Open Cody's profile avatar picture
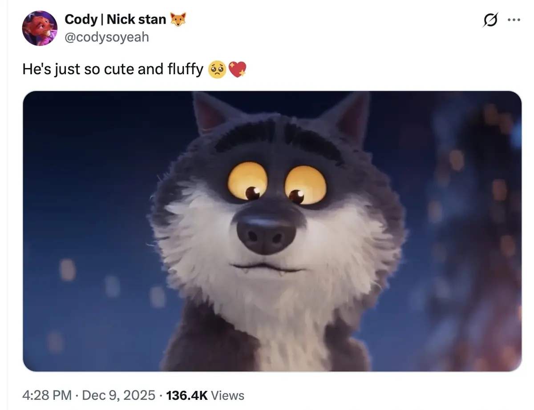This screenshot has width=534, height=410. [x=40, y=28]
